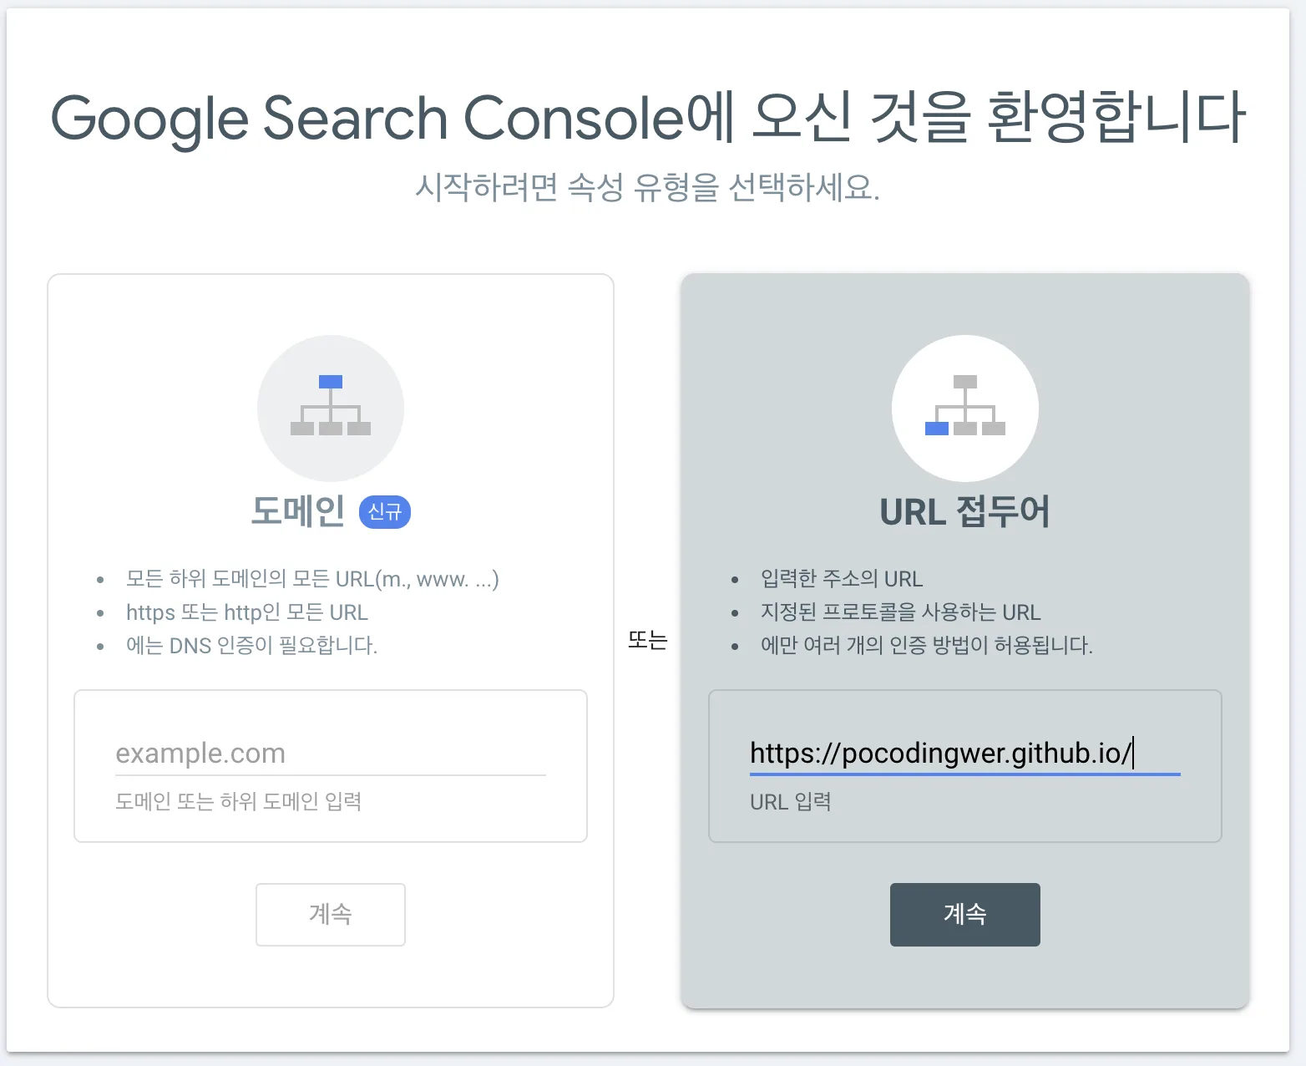1306x1066 pixels.
Task: Click the blue 신규 badge
Action: [x=385, y=511]
